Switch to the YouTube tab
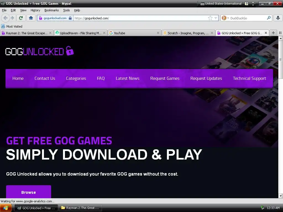The width and height of the screenshot is (283, 212). click(135, 33)
